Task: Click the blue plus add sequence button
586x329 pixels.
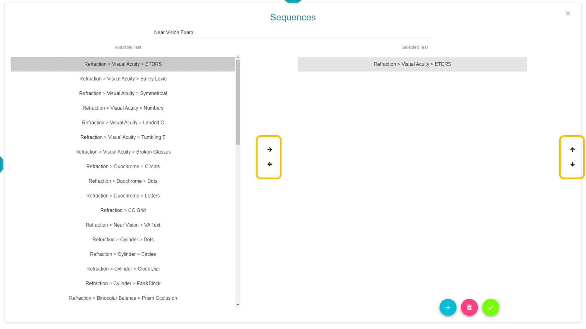Action: [448, 307]
